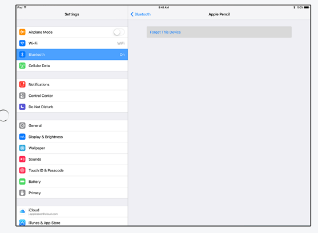Tap the Display & Brightness icon
Screen dimensions: 318x233
coord(22,137)
